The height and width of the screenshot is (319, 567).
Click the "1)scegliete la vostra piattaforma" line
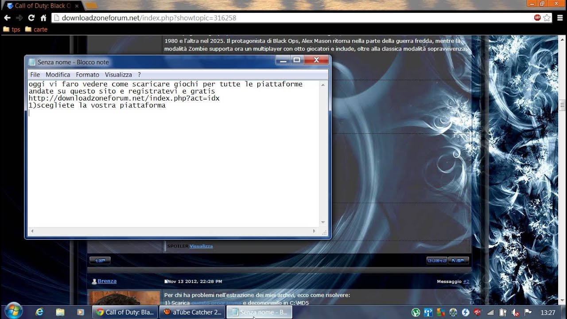click(97, 105)
